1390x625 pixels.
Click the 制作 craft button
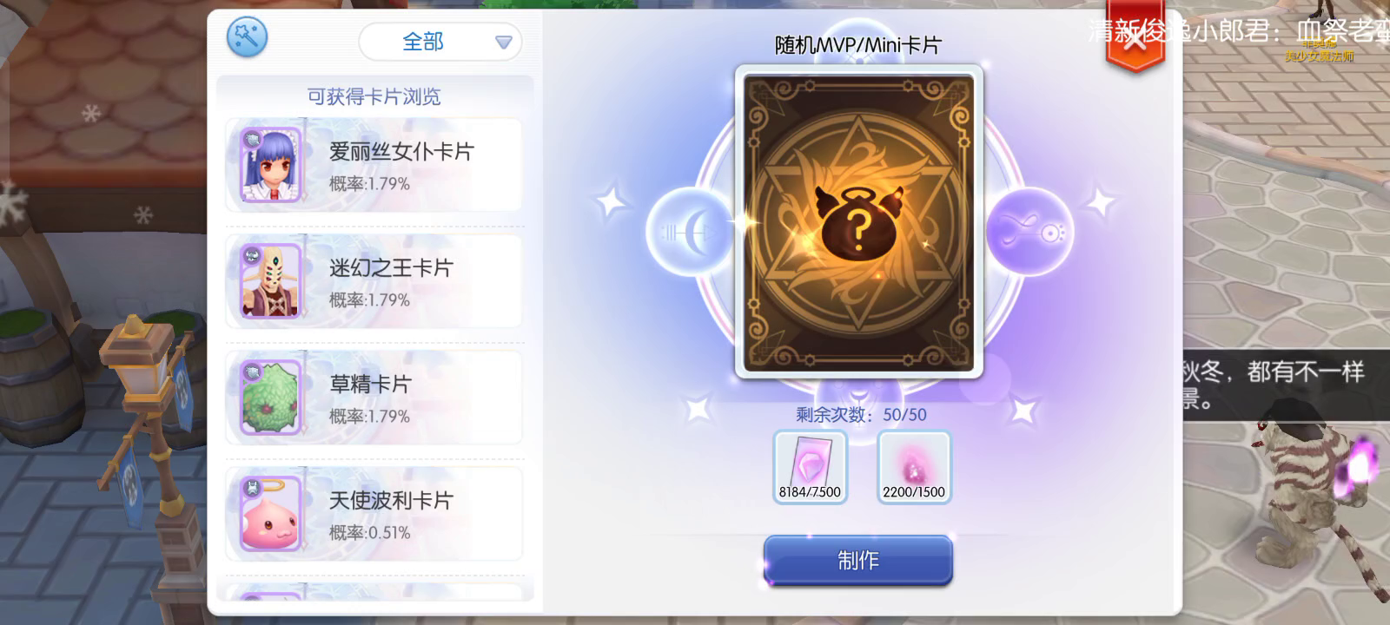(x=858, y=560)
